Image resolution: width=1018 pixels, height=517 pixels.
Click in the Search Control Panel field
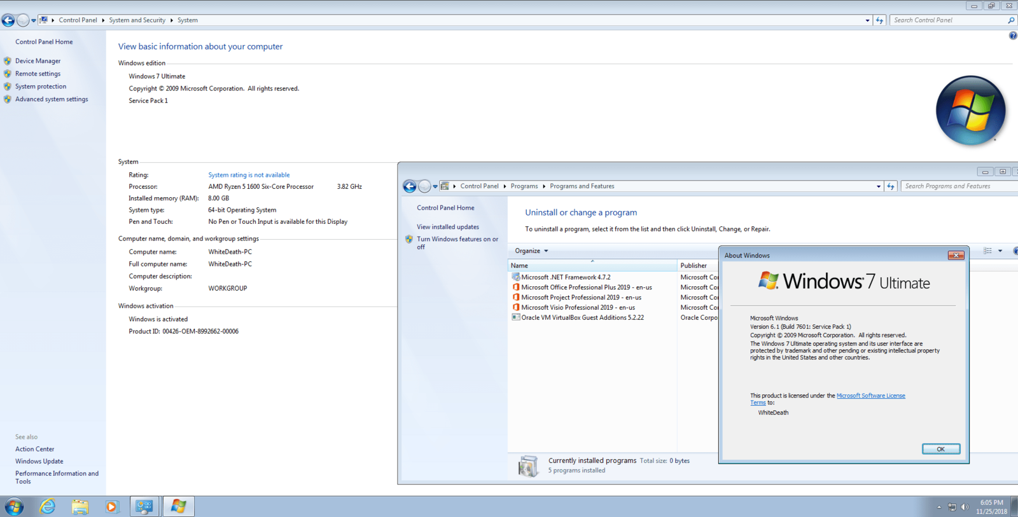[947, 20]
